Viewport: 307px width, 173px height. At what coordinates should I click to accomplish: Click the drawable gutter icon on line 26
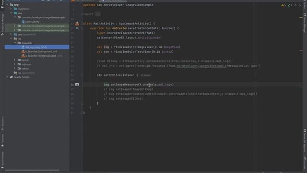point(77,85)
